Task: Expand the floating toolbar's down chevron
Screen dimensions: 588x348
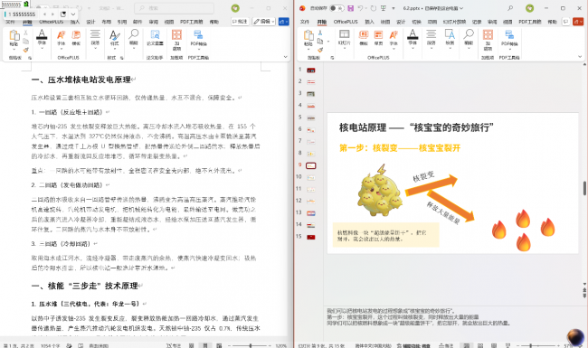Action: (73, 14)
